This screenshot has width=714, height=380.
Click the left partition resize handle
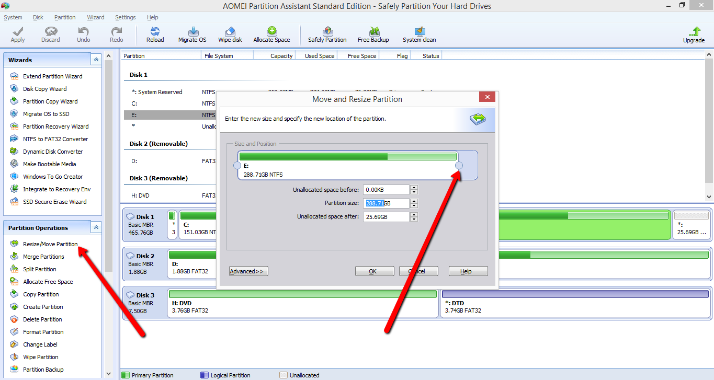pos(237,166)
